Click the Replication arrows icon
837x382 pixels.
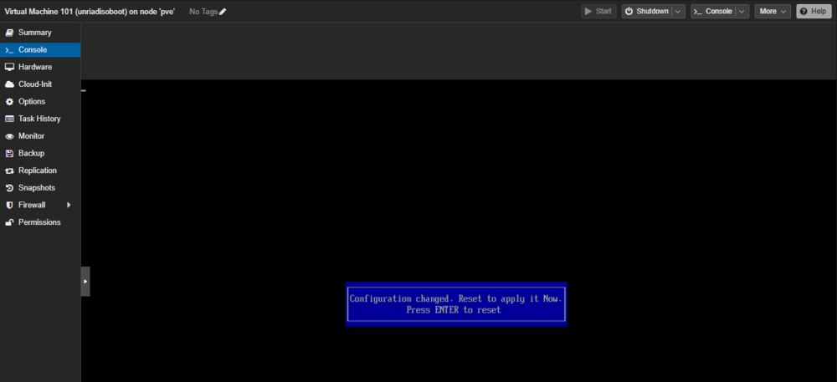(9, 171)
